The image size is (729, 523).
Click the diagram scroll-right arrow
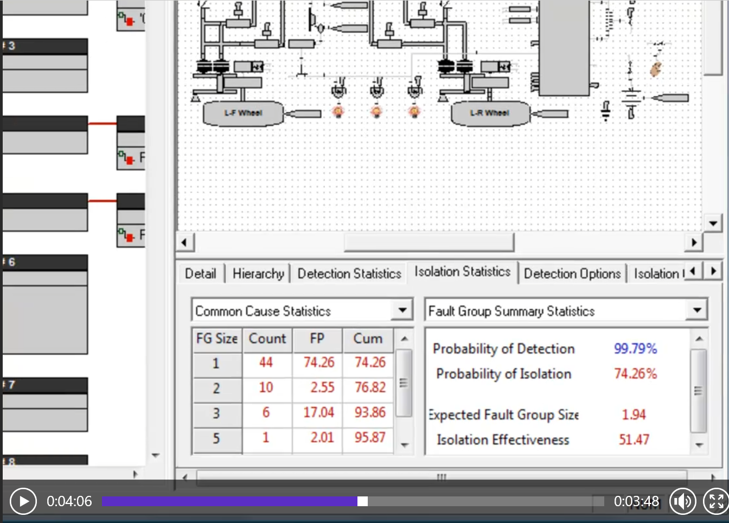pyautogui.click(x=693, y=242)
